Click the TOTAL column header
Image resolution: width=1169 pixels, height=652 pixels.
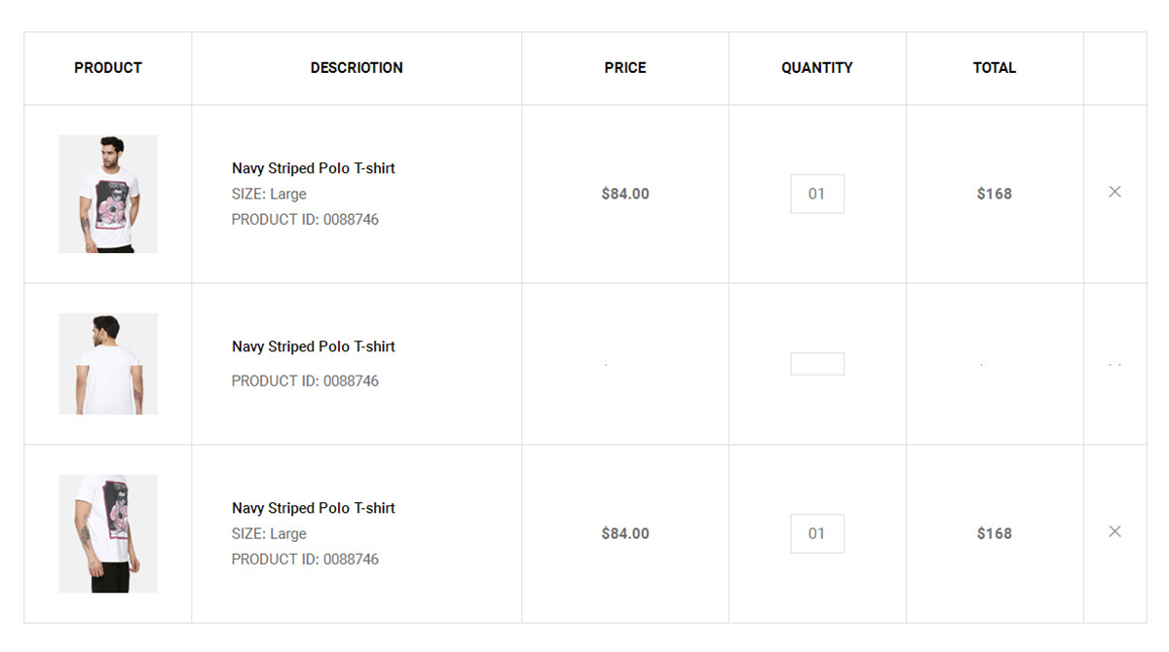[995, 68]
